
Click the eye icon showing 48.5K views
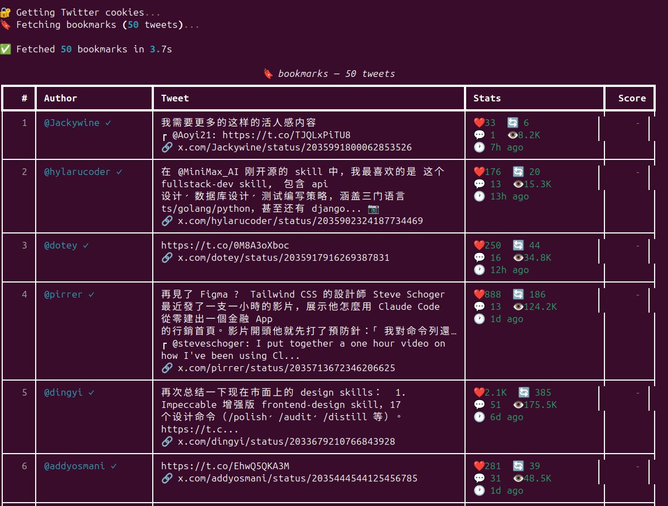(518, 478)
